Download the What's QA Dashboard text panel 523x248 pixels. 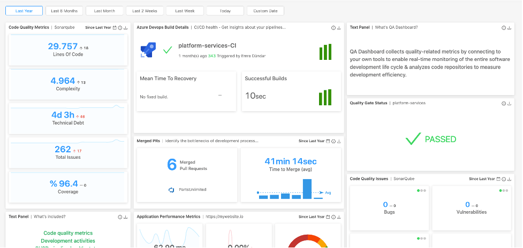(509, 27)
